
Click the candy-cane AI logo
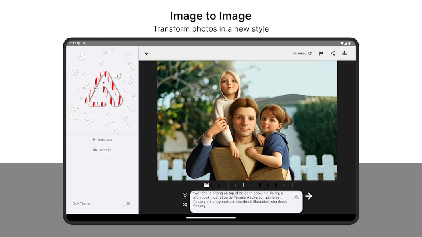[x=104, y=89]
